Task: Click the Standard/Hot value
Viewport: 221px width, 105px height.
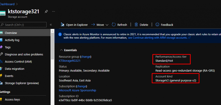Action: coord(164,61)
